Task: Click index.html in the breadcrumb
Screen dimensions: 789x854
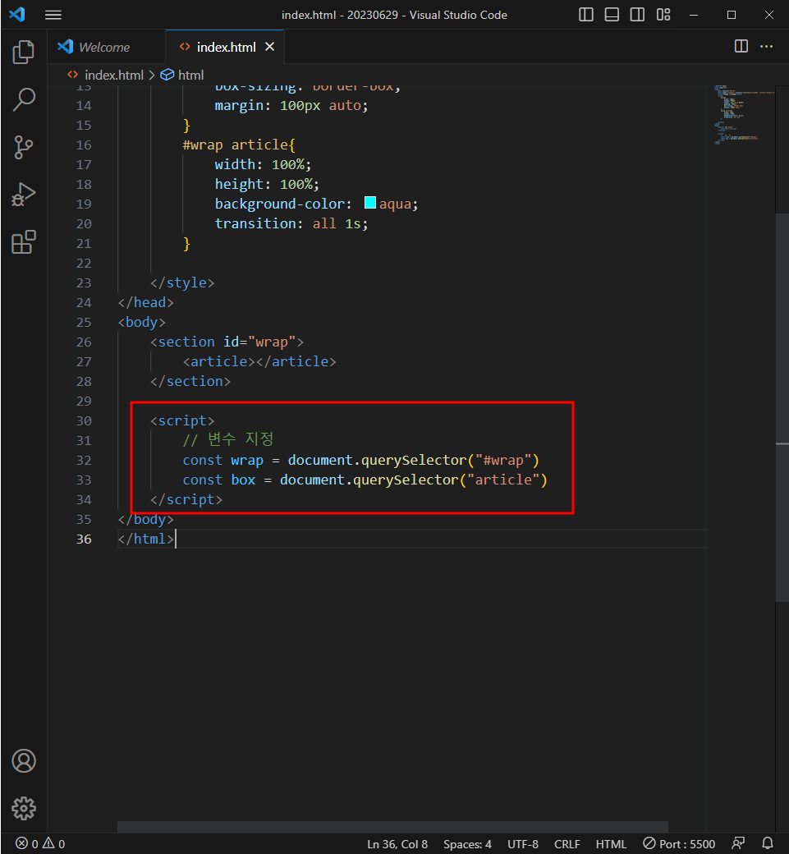Action: coord(114,76)
